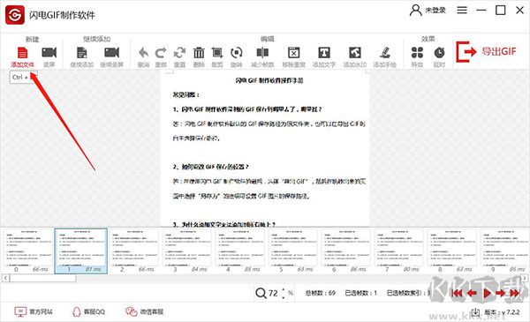Click the zoom magnifier icon
530x322 pixels.
pyautogui.click(x=261, y=293)
